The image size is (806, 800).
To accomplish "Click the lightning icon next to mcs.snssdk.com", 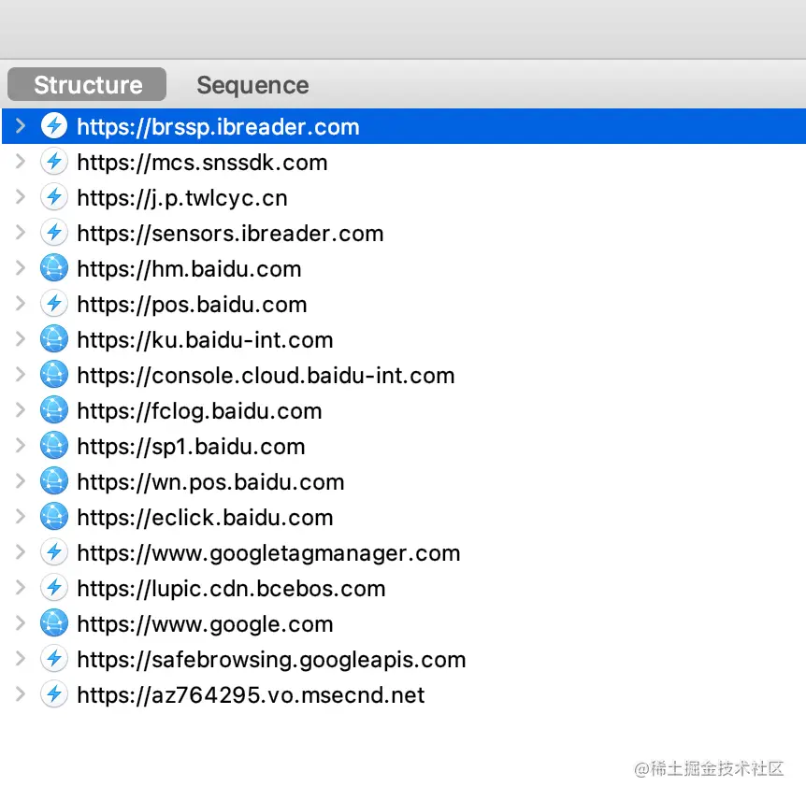I will pos(53,162).
